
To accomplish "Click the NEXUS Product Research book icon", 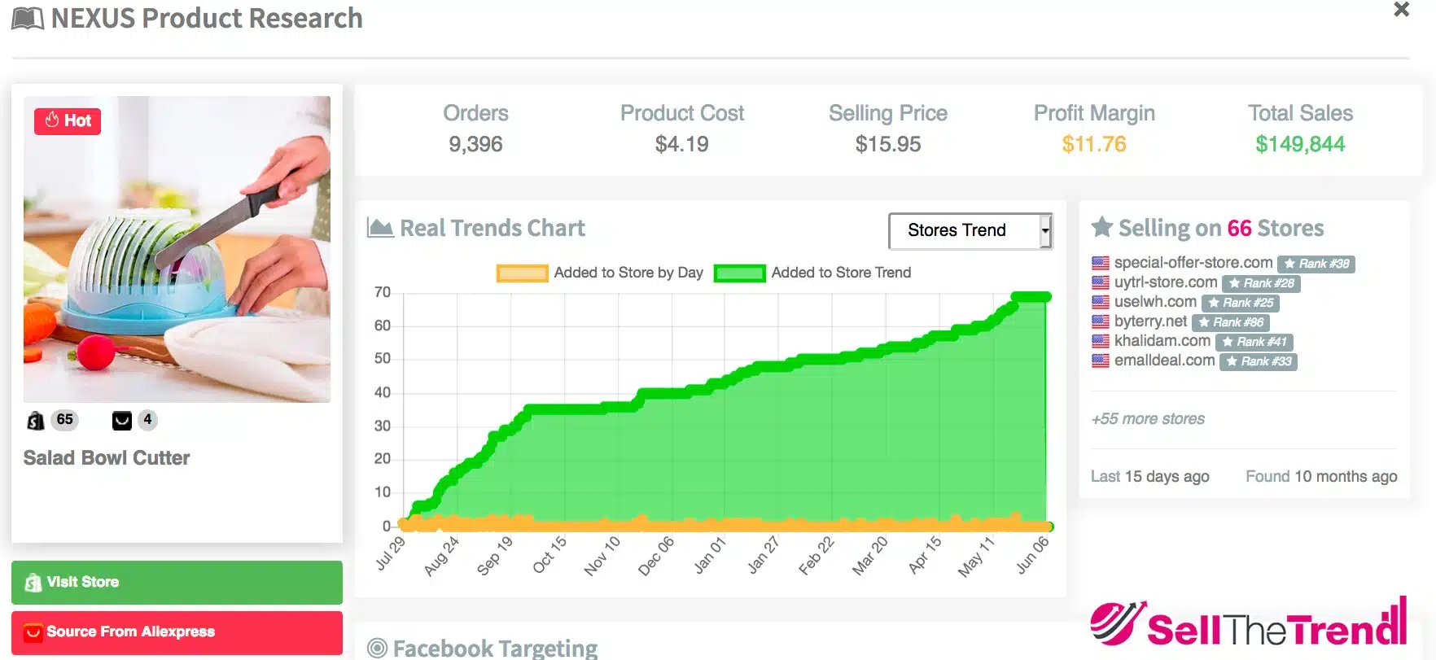I will point(28,19).
